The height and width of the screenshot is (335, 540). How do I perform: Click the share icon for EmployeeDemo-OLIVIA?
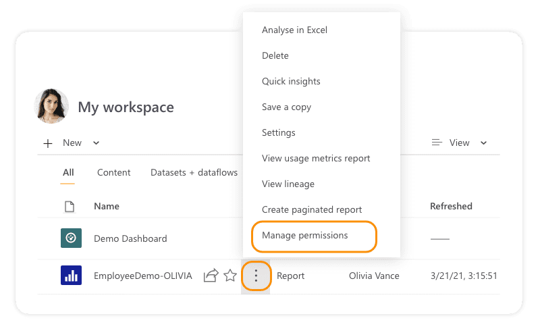(x=211, y=276)
